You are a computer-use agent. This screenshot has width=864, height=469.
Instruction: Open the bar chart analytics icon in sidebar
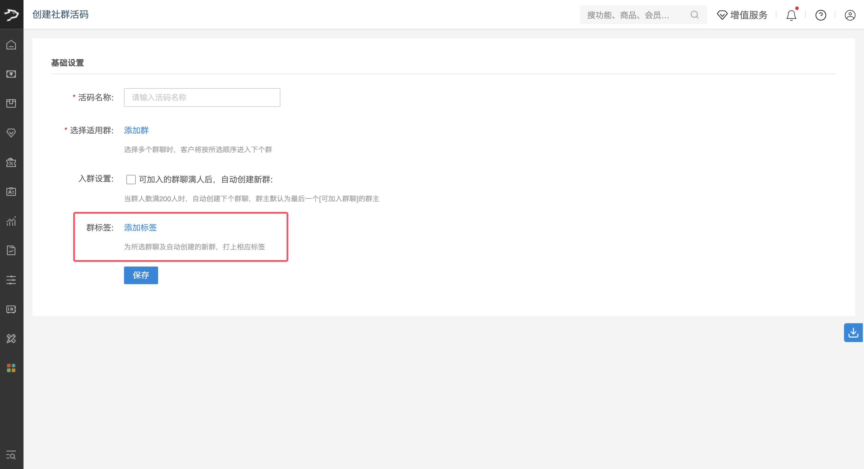point(11,221)
